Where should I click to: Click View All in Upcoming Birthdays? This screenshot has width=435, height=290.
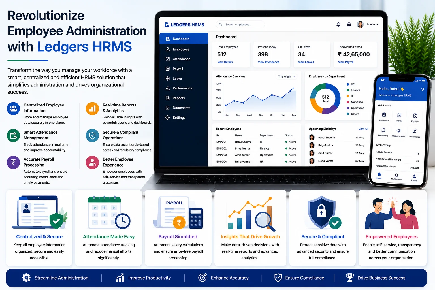pyautogui.click(x=363, y=129)
